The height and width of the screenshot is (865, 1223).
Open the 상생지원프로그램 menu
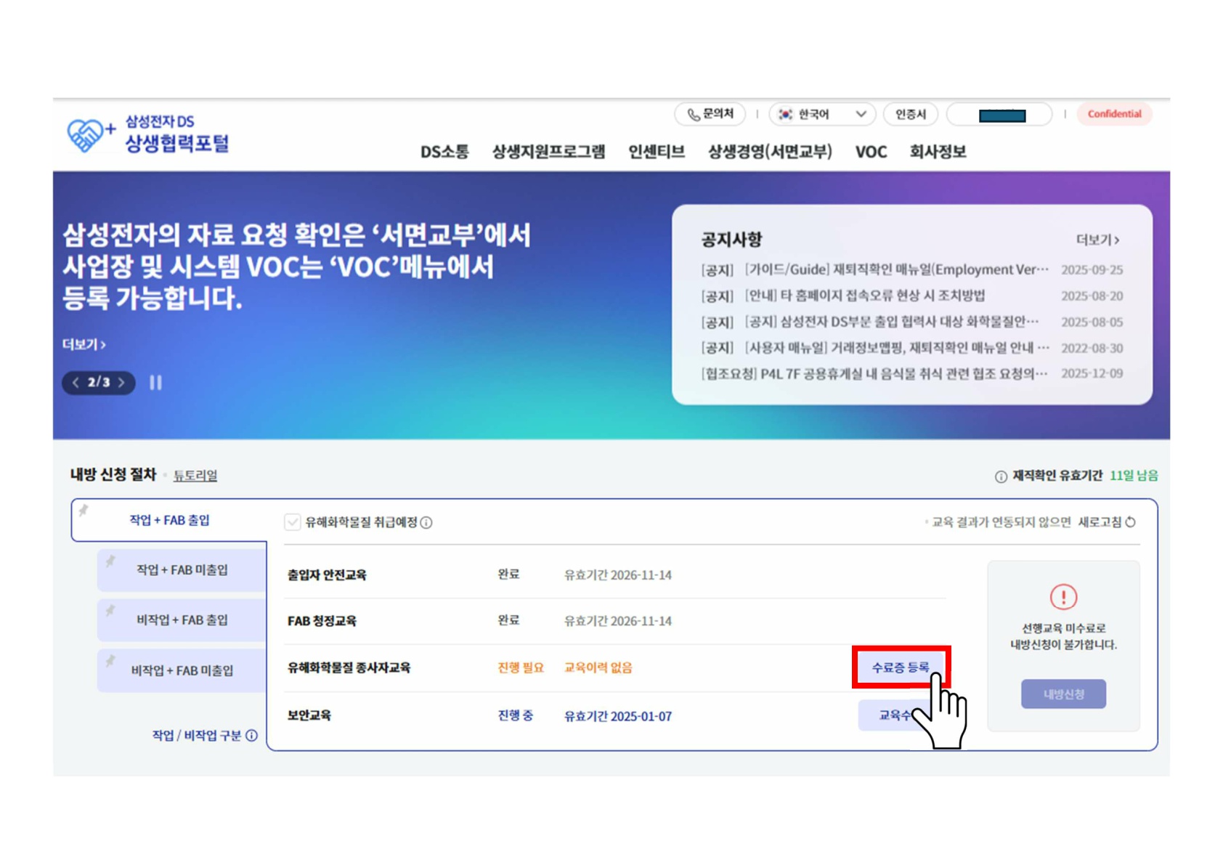(x=548, y=152)
